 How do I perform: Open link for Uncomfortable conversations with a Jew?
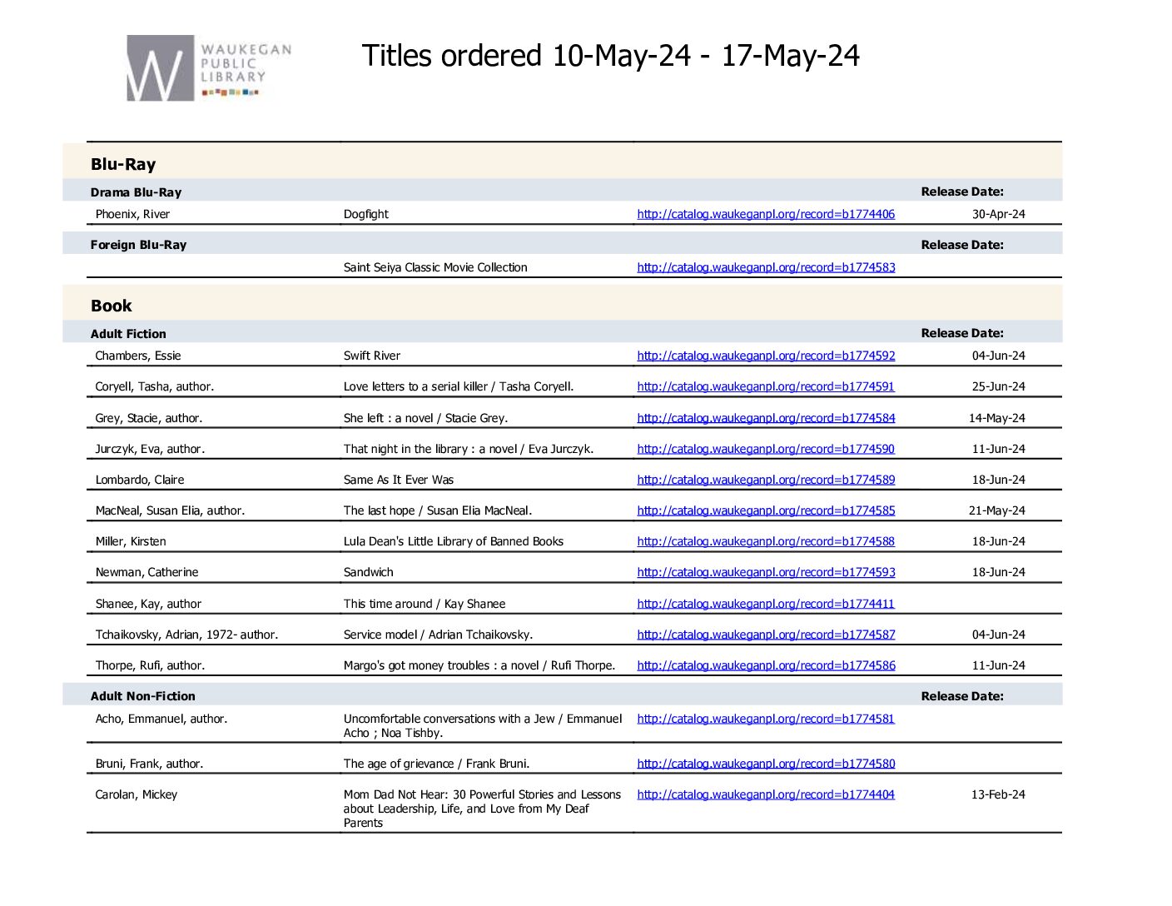pyautogui.click(x=766, y=719)
